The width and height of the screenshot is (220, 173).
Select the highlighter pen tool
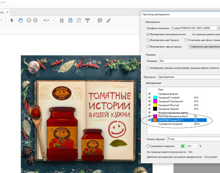108,21
